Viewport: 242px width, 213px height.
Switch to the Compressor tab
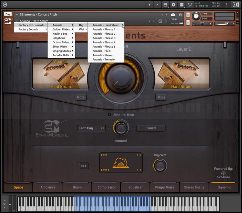[106, 187]
